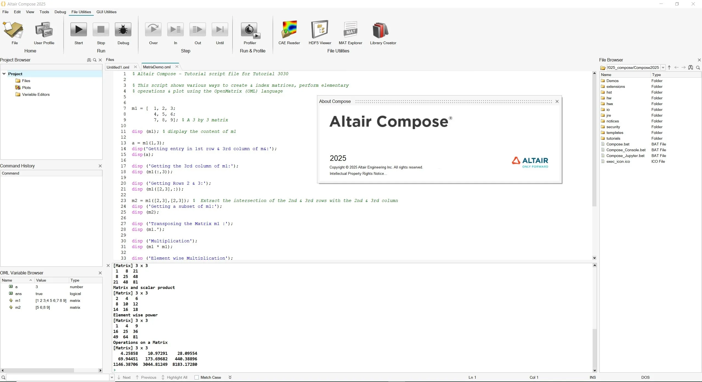The width and height of the screenshot is (702, 382).
Task: Open Intellectual Property Rights Notice link
Action: 358,174
